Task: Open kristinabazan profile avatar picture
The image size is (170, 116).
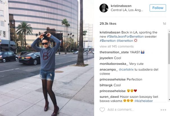Action: 104,8
